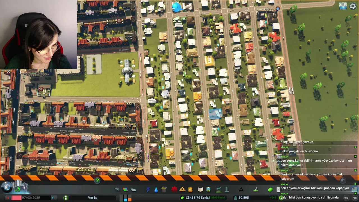Click chat message 'peki hangi dilleri biliyorsin'

click(x=299, y=151)
